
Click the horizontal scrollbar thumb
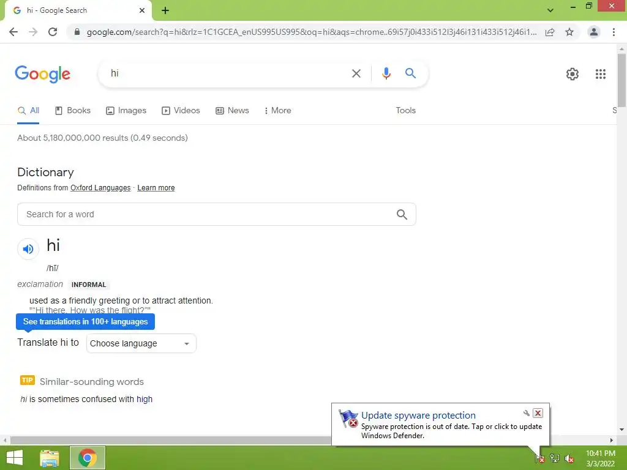170,441
